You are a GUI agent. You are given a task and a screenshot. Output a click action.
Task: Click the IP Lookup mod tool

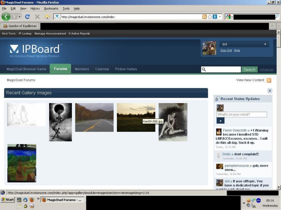coord(25,34)
